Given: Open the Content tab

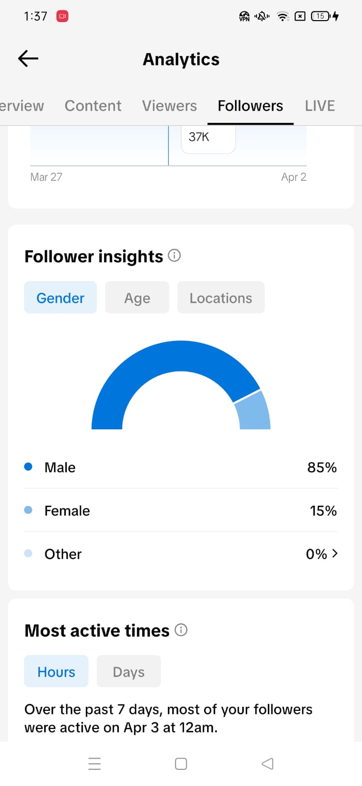Looking at the screenshot, I should (x=93, y=106).
